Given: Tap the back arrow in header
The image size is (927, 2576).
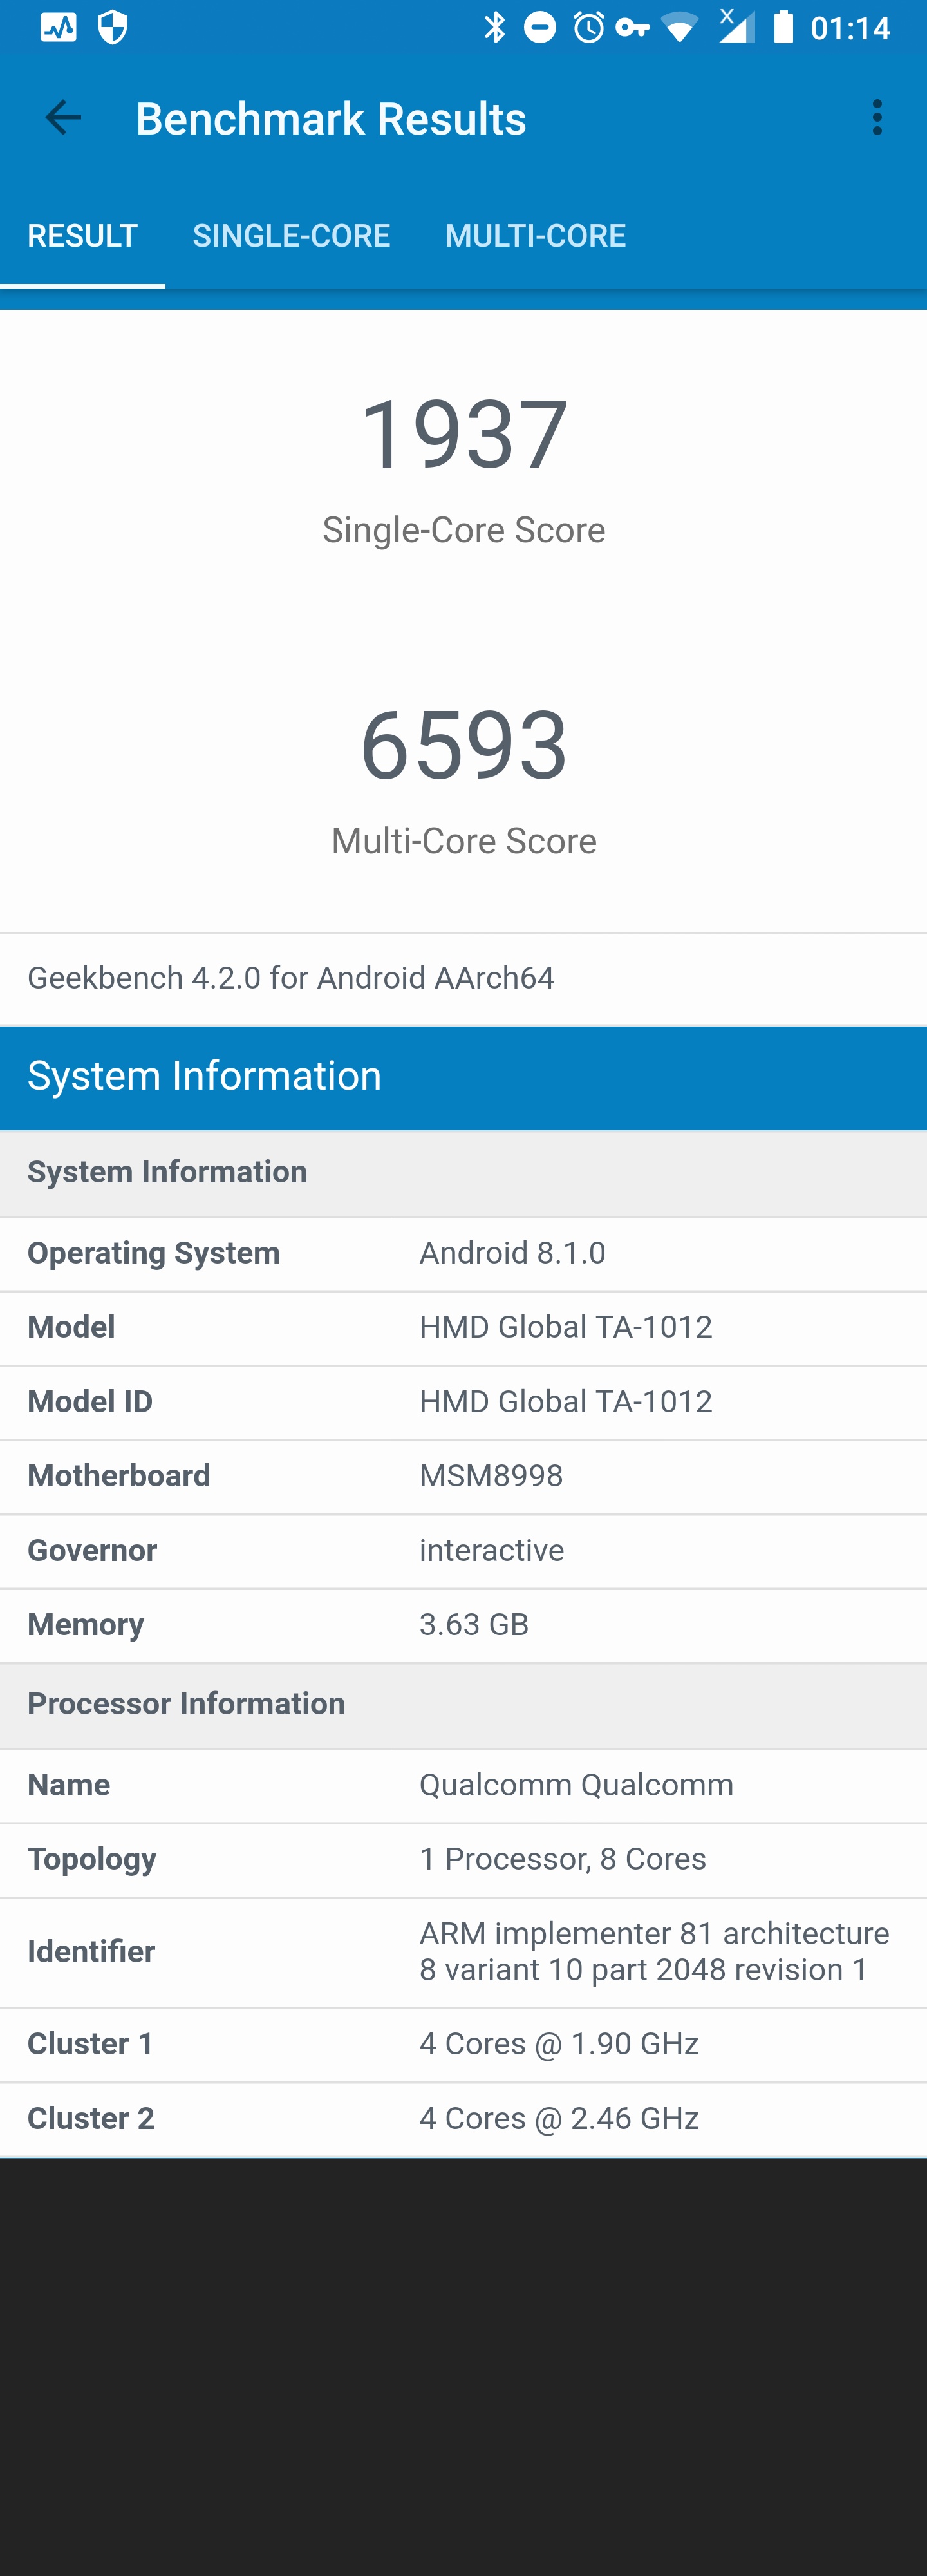Looking at the screenshot, I should (63, 118).
